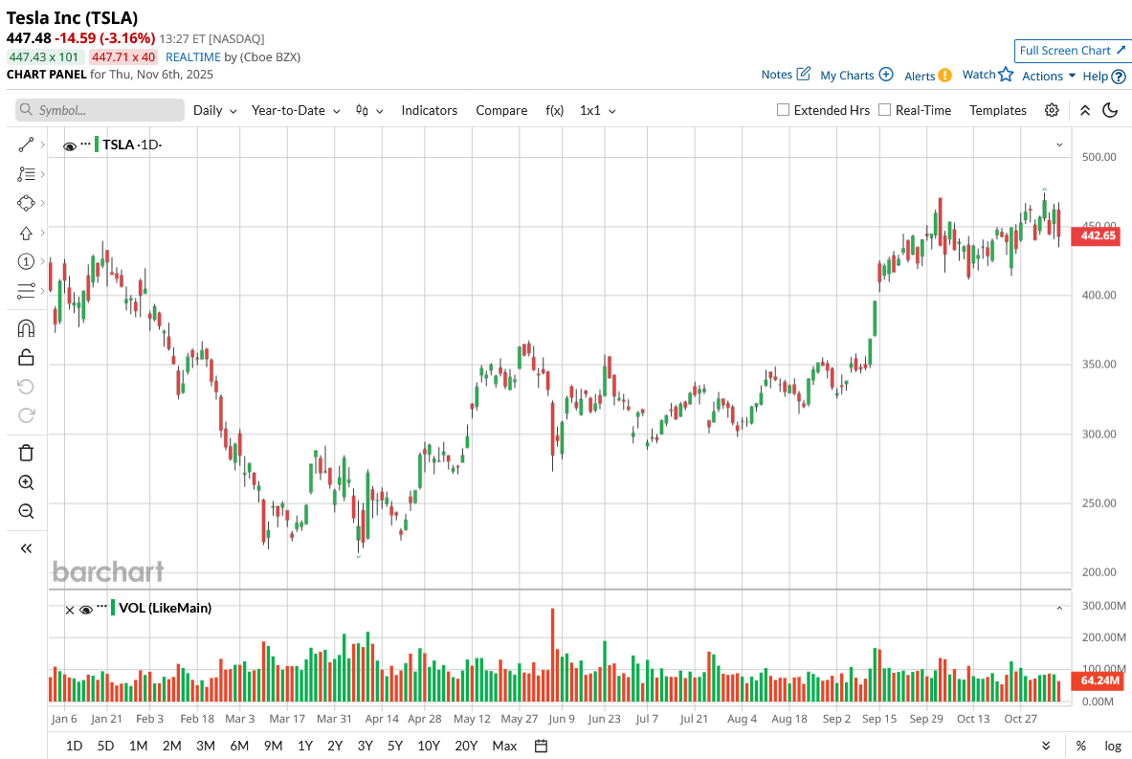Expand the Actions dropdown
This screenshot has height=759, width=1132.
tap(1048, 76)
